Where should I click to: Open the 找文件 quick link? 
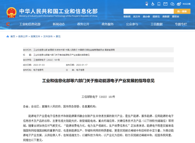(136, 17)
